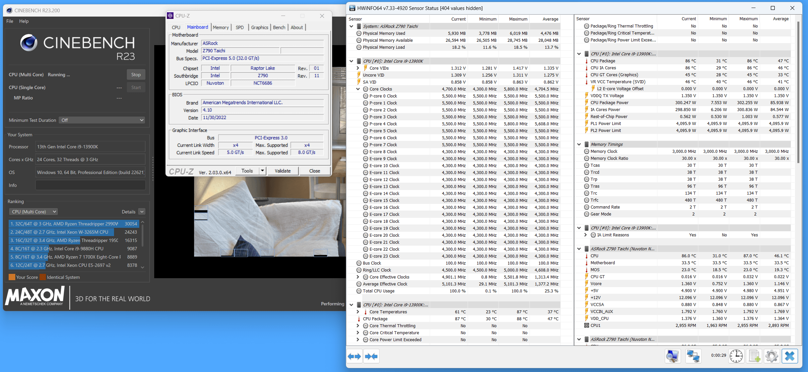Click the circle icon beside Total CPU Usage

tap(359, 291)
